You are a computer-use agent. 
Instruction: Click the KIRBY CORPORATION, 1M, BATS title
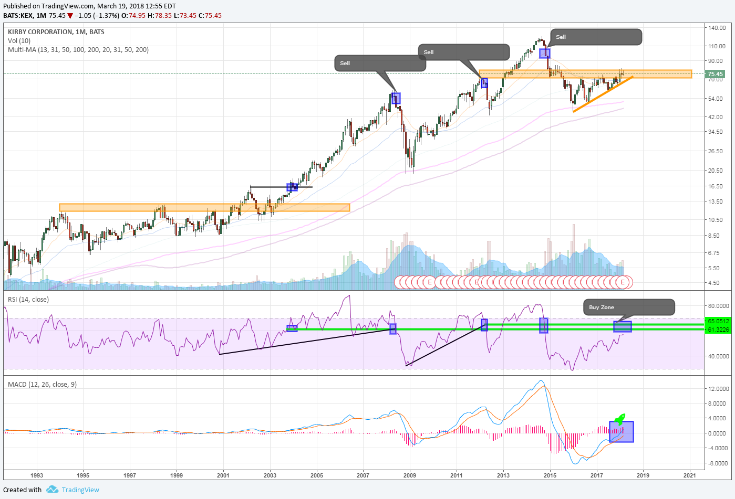(56, 32)
